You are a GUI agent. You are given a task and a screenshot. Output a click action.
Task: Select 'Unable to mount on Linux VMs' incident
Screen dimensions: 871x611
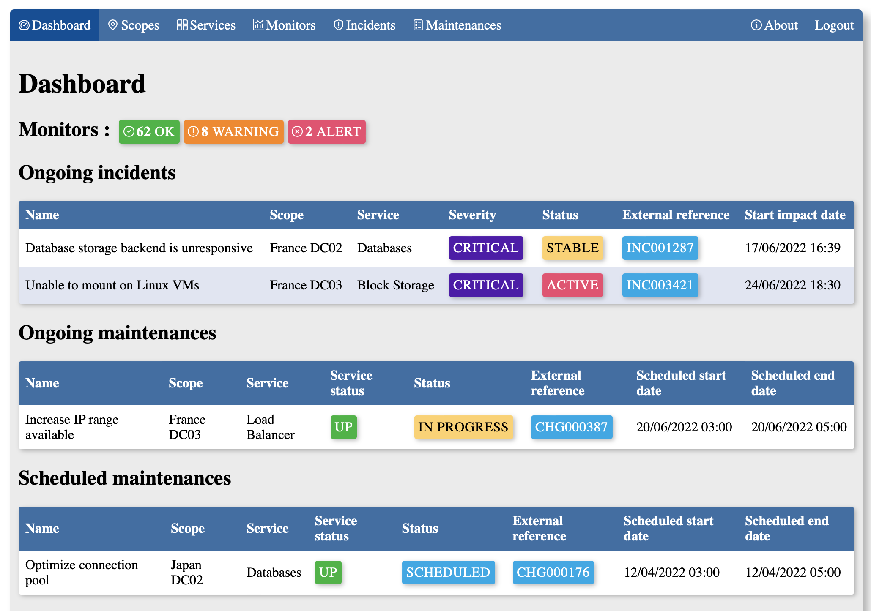112,285
